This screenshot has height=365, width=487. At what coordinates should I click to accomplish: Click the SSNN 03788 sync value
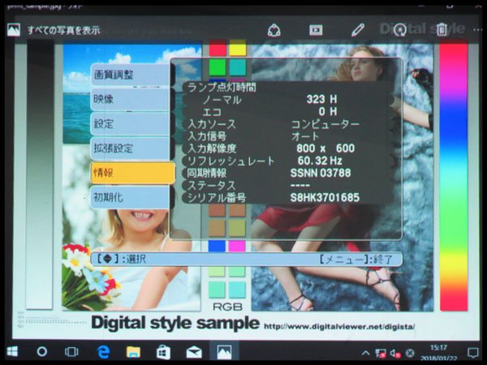[321, 173]
